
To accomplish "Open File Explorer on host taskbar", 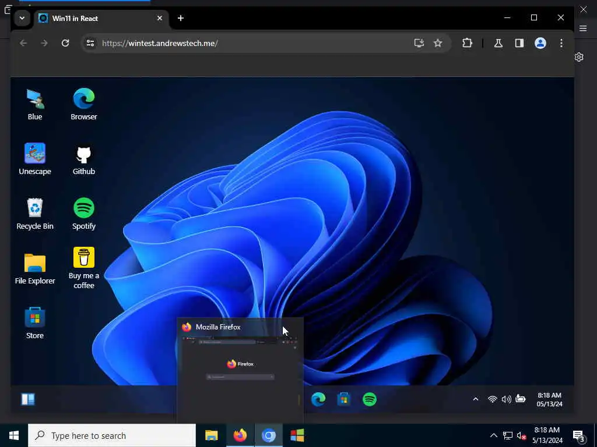I will [211, 435].
